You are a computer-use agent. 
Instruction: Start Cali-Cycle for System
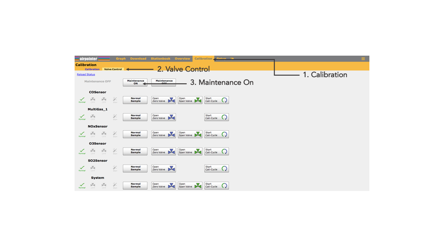[x=216, y=185]
